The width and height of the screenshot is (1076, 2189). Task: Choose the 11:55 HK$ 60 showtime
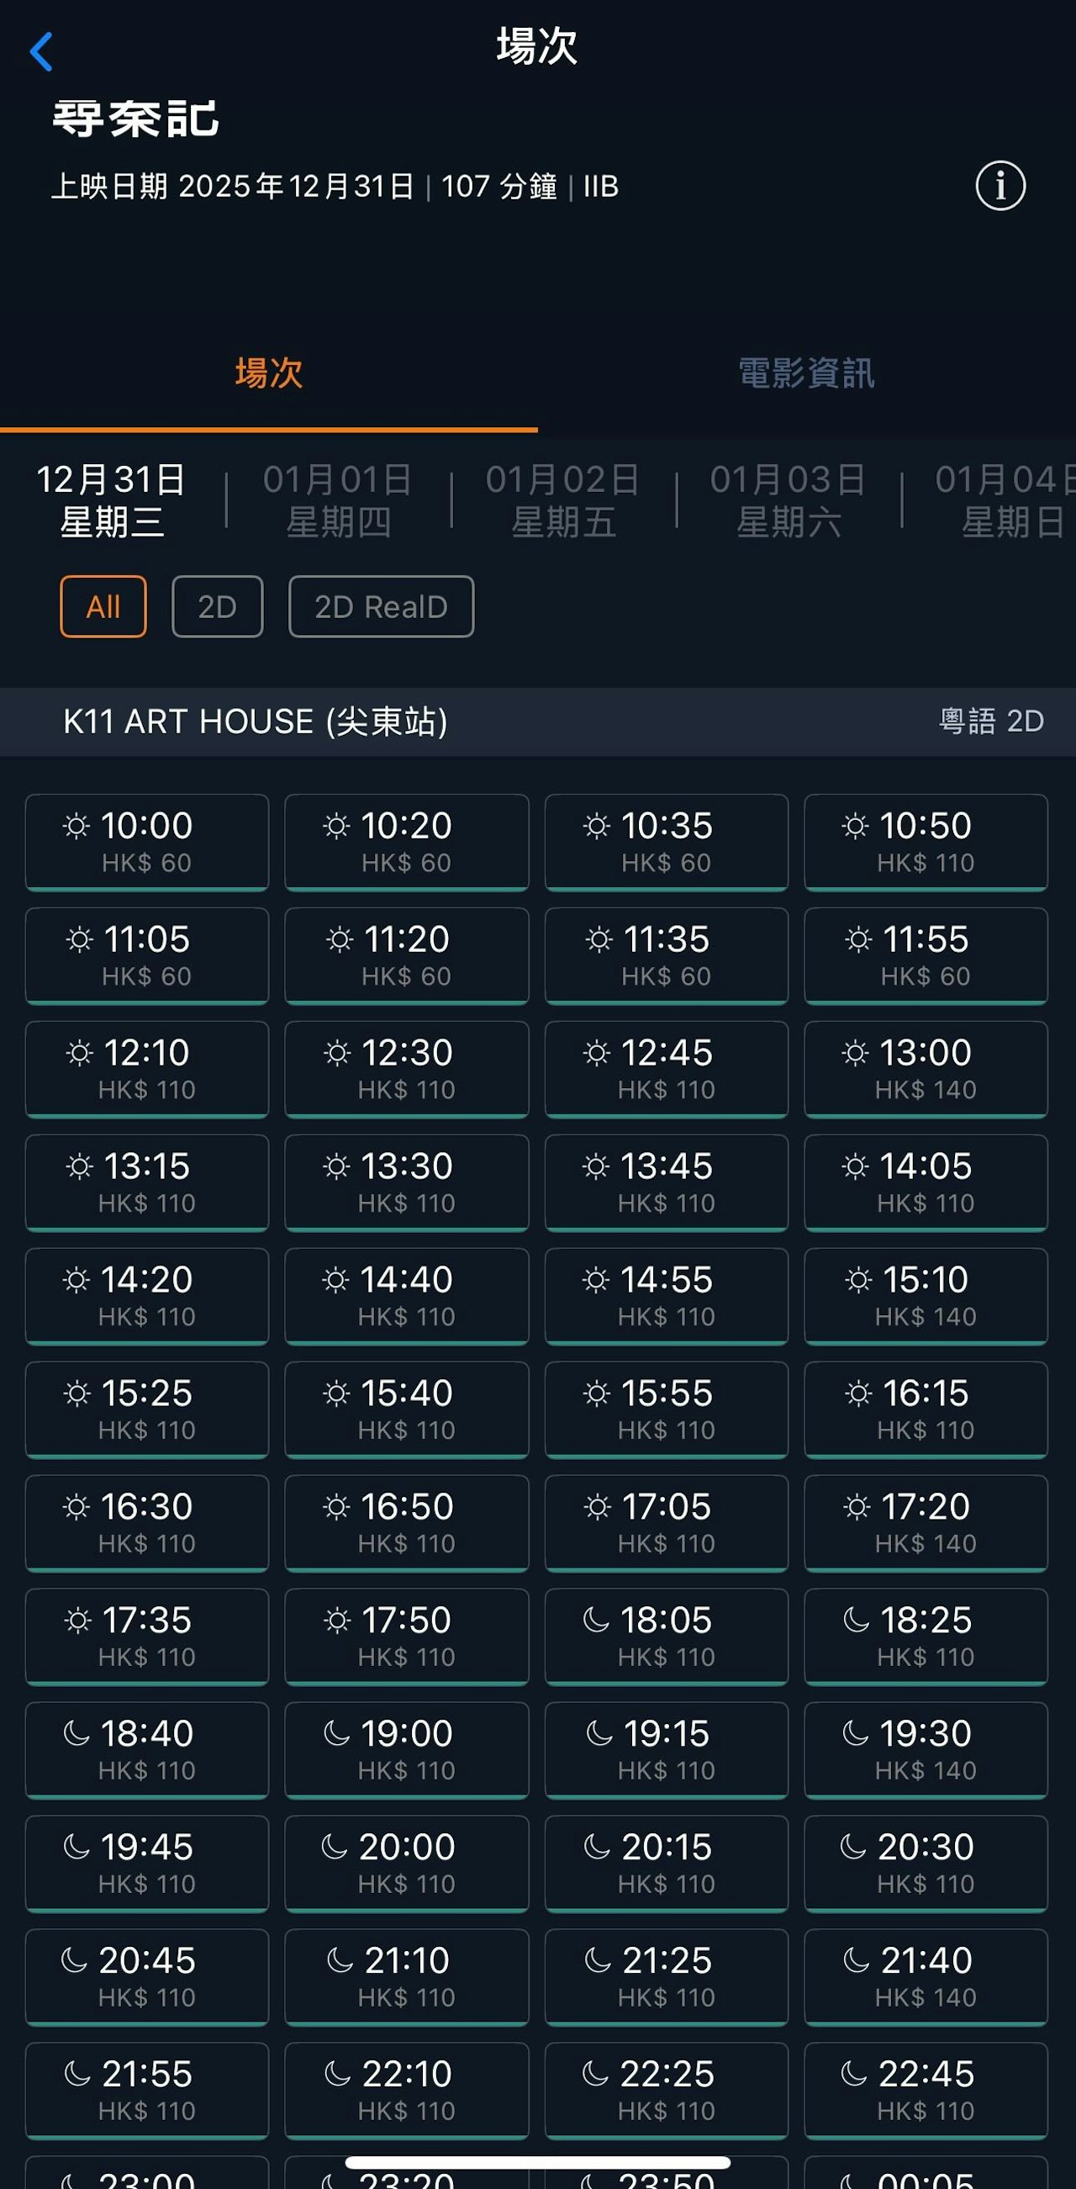(926, 955)
